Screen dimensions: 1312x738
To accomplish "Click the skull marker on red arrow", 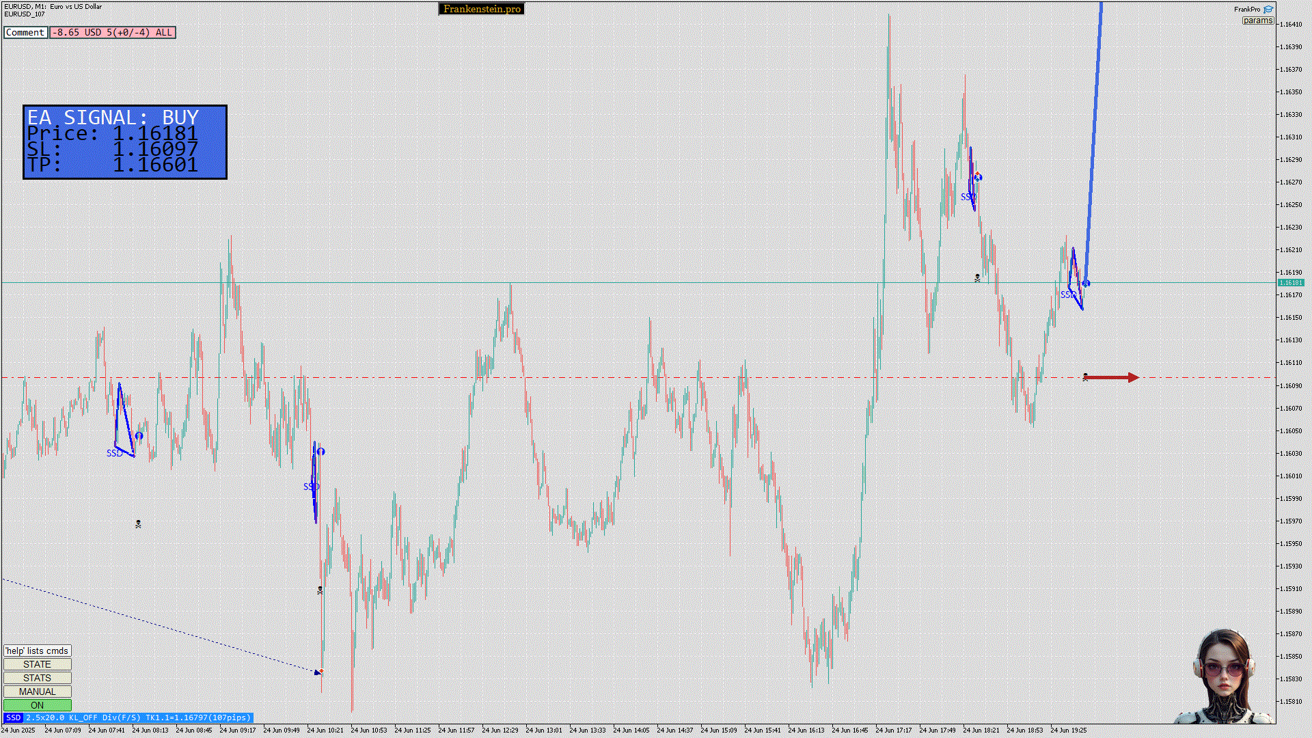I will coord(1085,377).
